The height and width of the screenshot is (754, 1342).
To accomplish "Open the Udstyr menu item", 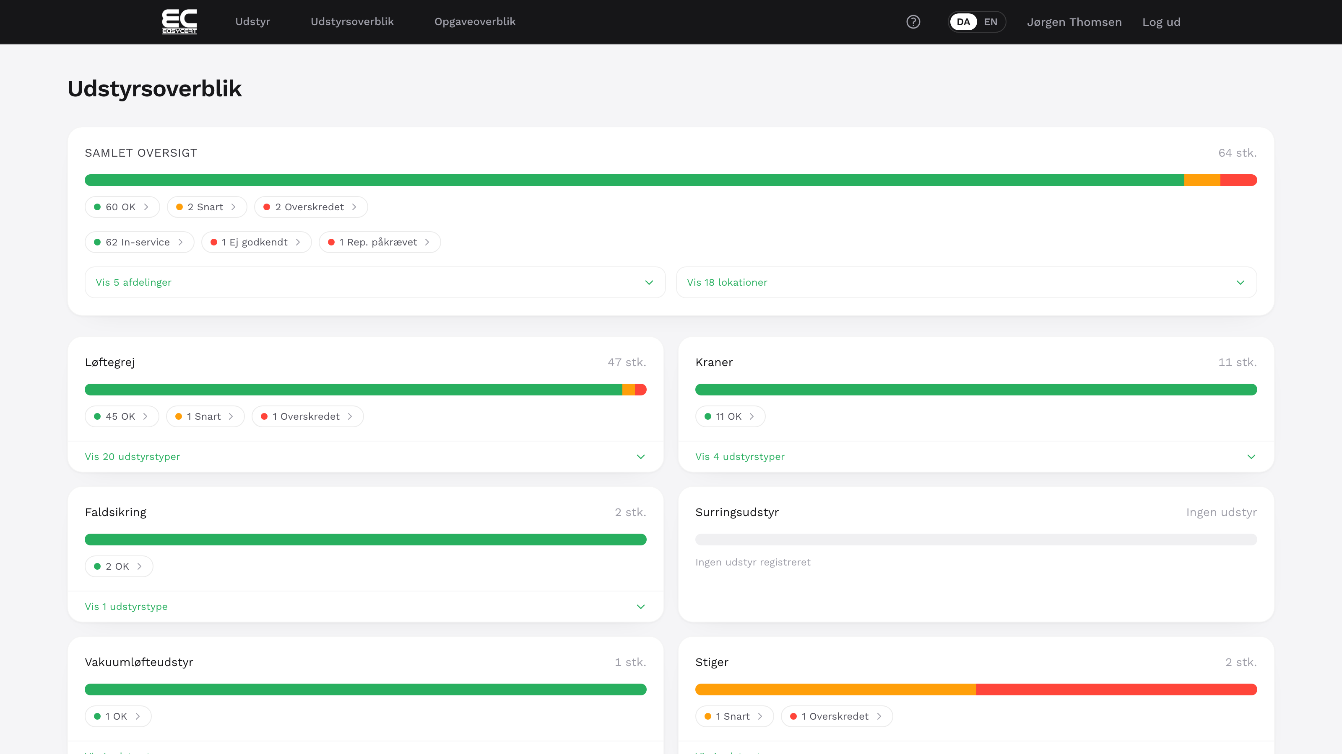I will click(252, 22).
